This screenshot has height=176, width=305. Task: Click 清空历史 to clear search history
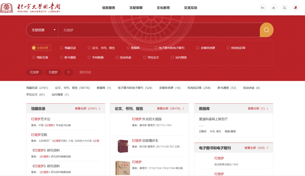(85, 72)
